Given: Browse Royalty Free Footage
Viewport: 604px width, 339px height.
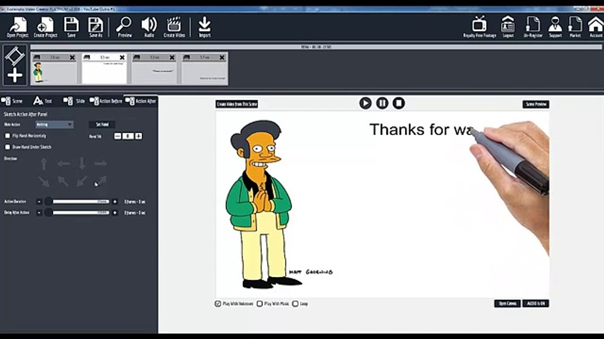Looking at the screenshot, I should point(479,27).
